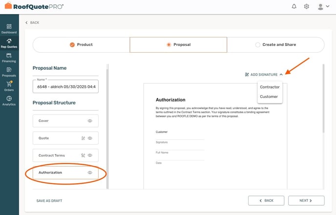Click the preview pane scrollbar

(323, 98)
